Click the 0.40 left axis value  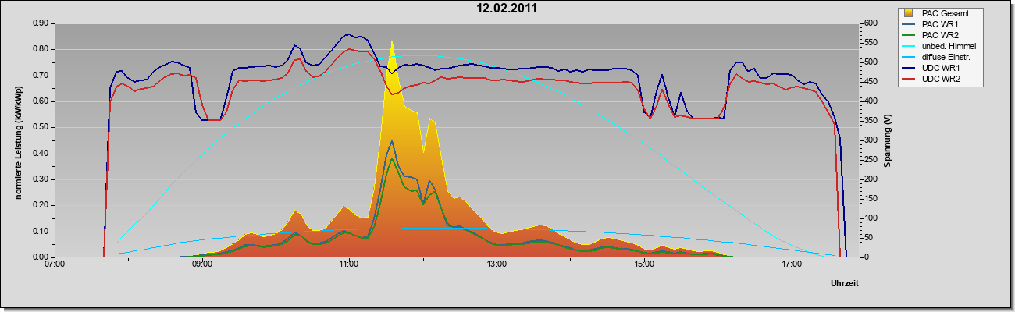pyautogui.click(x=41, y=154)
